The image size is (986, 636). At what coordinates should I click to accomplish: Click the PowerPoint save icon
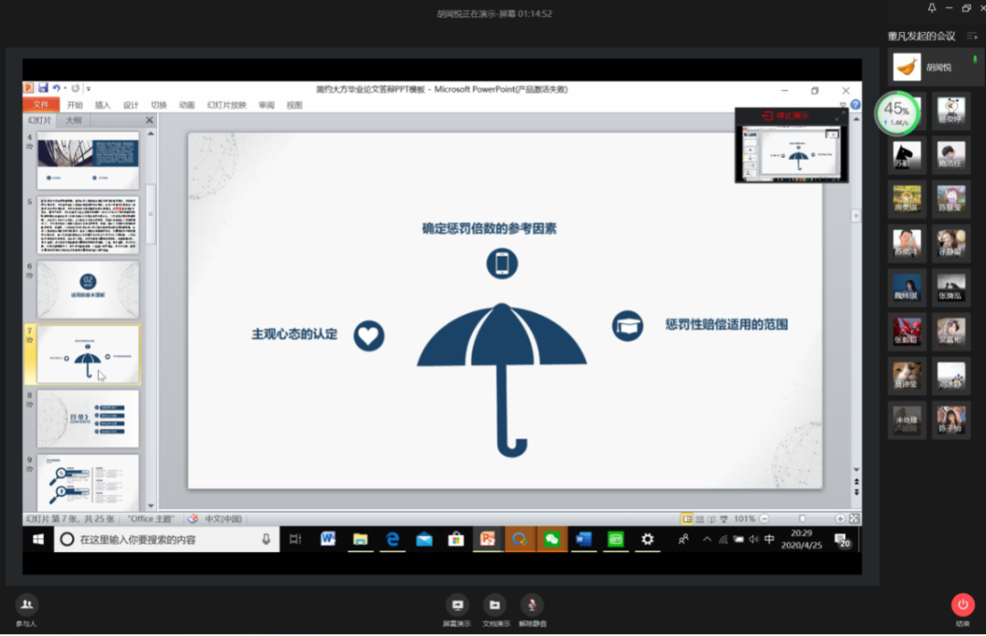tap(42, 89)
